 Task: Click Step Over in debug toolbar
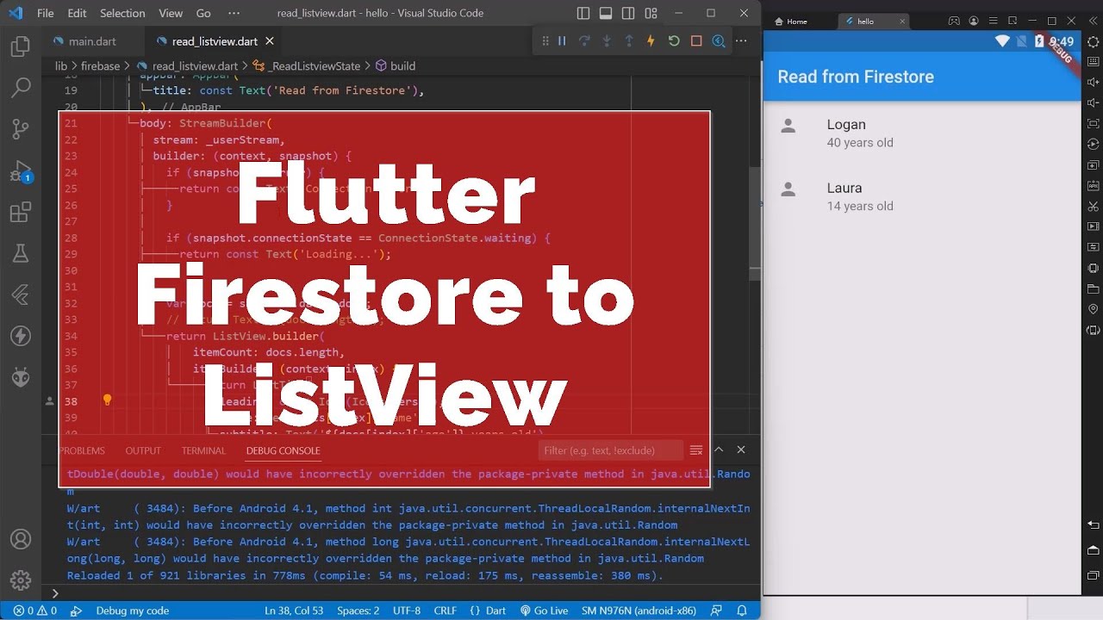[x=584, y=40]
